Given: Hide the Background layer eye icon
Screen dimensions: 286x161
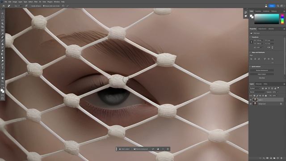Looking at the screenshot, I should [251, 104].
